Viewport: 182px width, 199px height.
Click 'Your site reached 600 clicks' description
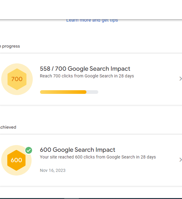pyautogui.click(x=98, y=157)
